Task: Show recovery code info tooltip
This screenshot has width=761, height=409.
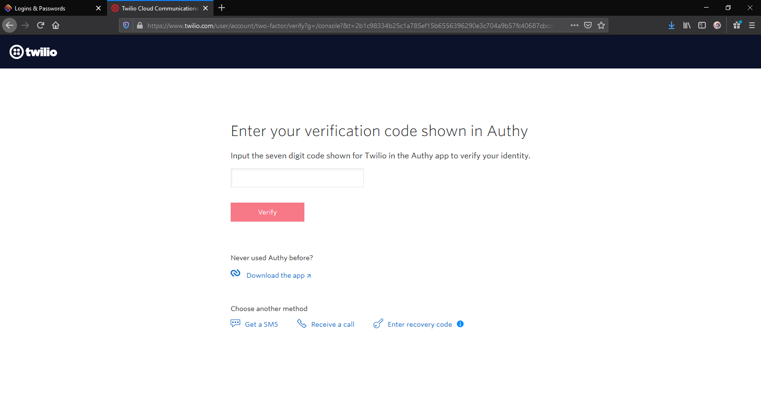Action: pos(460,324)
